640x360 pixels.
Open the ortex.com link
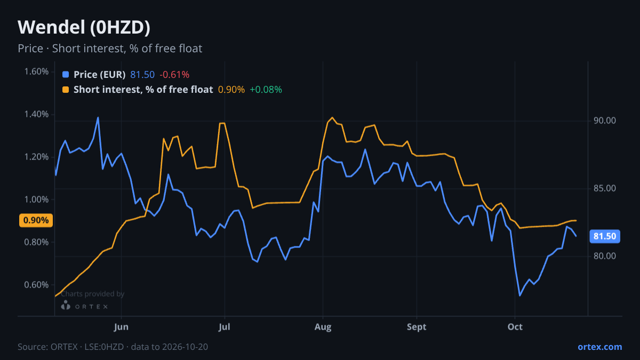600,347
